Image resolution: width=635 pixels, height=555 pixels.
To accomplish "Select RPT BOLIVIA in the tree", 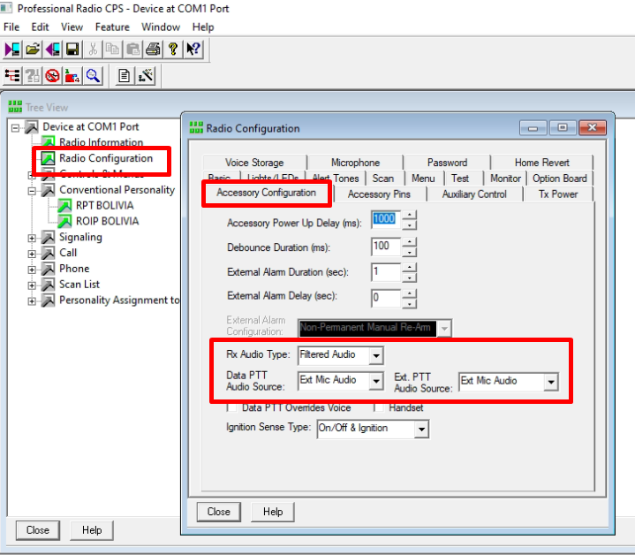I will coord(104,206).
